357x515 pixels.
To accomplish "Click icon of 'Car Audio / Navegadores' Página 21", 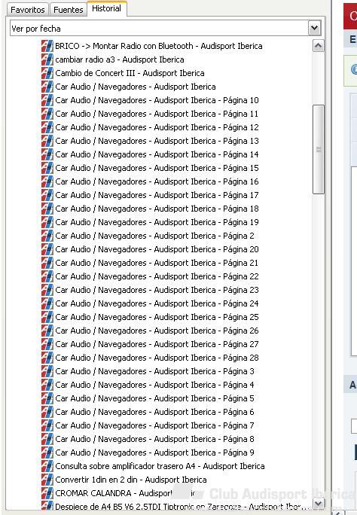I will [47, 263].
